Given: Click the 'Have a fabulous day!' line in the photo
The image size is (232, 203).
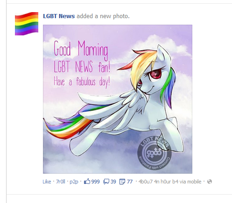Looking at the screenshot, I should pyautogui.click(x=82, y=82).
